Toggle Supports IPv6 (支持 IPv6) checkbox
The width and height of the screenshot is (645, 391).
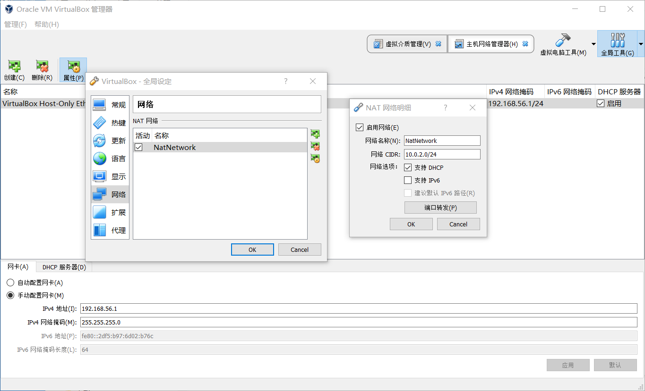[x=408, y=180]
